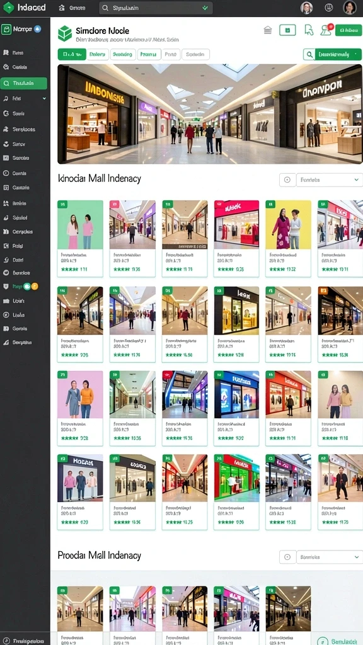Image resolution: width=363 pixels, height=645 pixels.
Task: Open the dropdown beside the second Mall Indenacy heading
Action: click(x=329, y=557)
